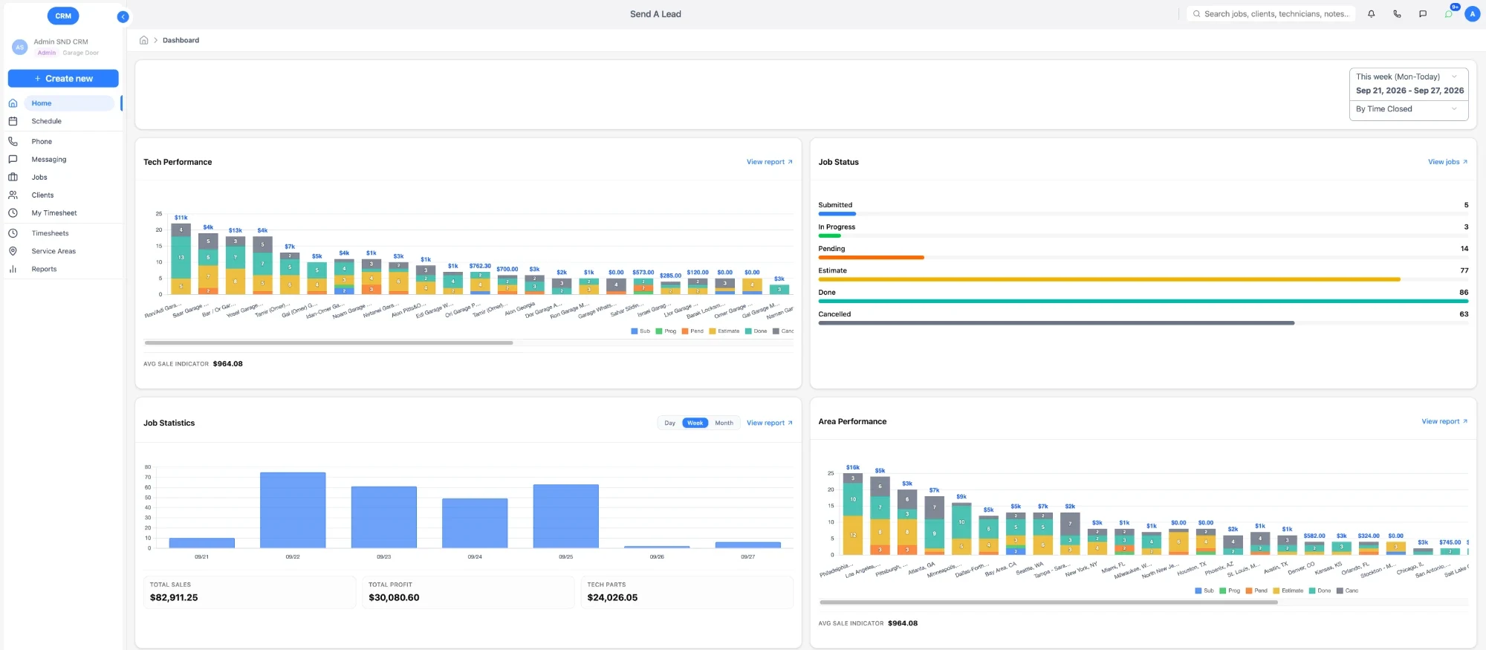The width and height of the screenshot is (1486, 650).
Task: Open the user avatar A menu
Action: tap(1472, 14)
